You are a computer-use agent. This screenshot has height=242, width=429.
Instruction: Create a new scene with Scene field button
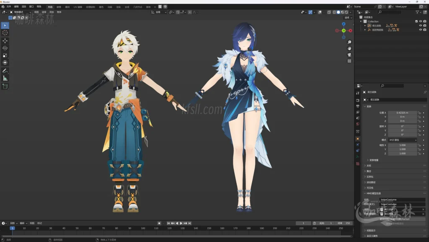pos(380,7)
